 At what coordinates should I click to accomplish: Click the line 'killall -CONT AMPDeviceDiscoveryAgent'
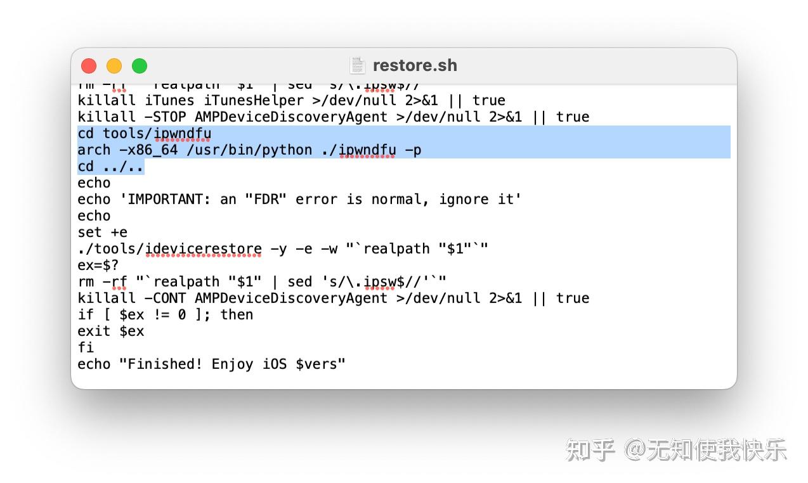(x=334, y=298)
